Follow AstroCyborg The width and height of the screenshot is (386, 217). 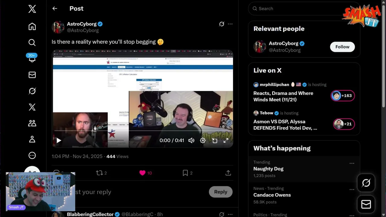tap(342, 47)
